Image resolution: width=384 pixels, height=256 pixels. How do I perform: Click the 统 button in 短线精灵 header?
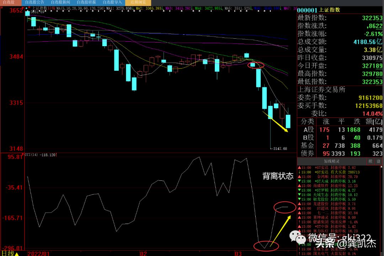pos(370,161)
